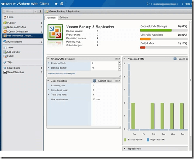Image resolution: width=194 pixels, height=159 pixels.
Task: Click the Veeam icon in the title bar
Action: pyautogui.click(x=47, y=12)
